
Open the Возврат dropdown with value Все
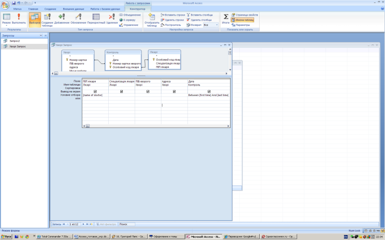tap(210, 24)
